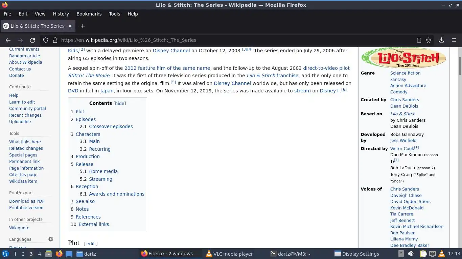Screen dimensions: 462x259
Task: Follow the Stitch! The Movie link
Action: click(x=89, y=76)
